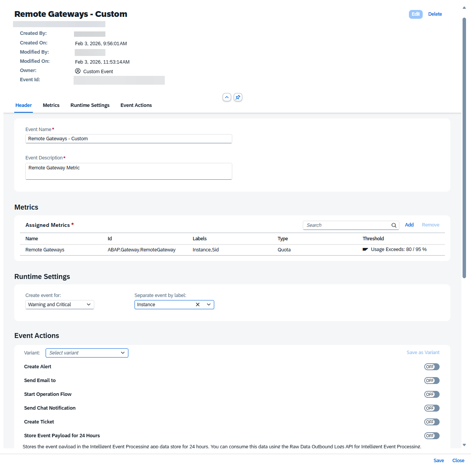Image resolution: width=471 pixels, height=466 pixels.
Task: Click the Save button at bottom
Action: tap(439, 461)
